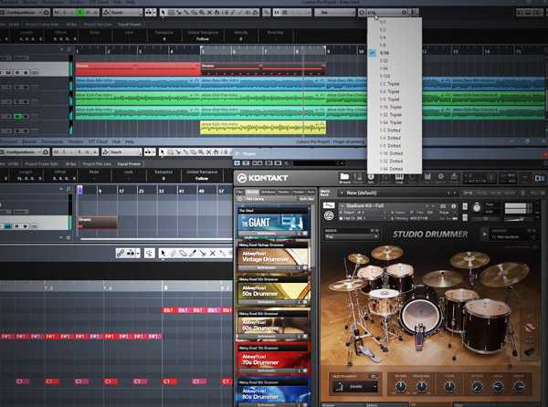This screenshot has height=407, width=548.
Task: Open the dropdown at bottom left of drum kit panel
Action: [354, 386]
